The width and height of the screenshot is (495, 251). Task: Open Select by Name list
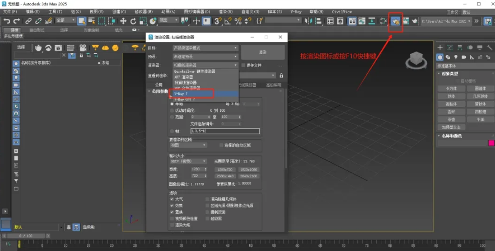(x=92, y=21)
